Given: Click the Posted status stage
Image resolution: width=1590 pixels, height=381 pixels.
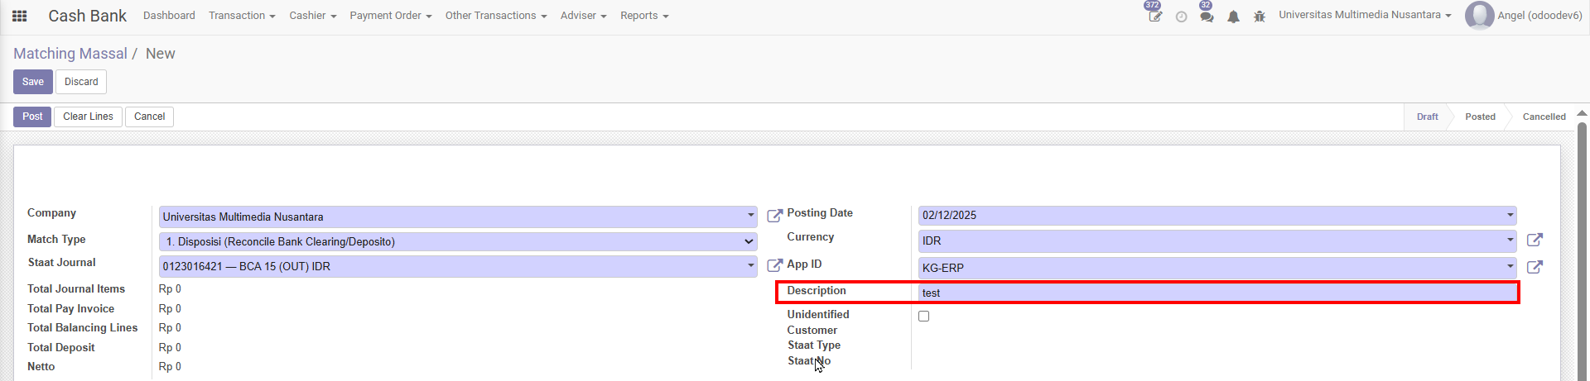Looking at the screenshot, I should pos(1479,117).
